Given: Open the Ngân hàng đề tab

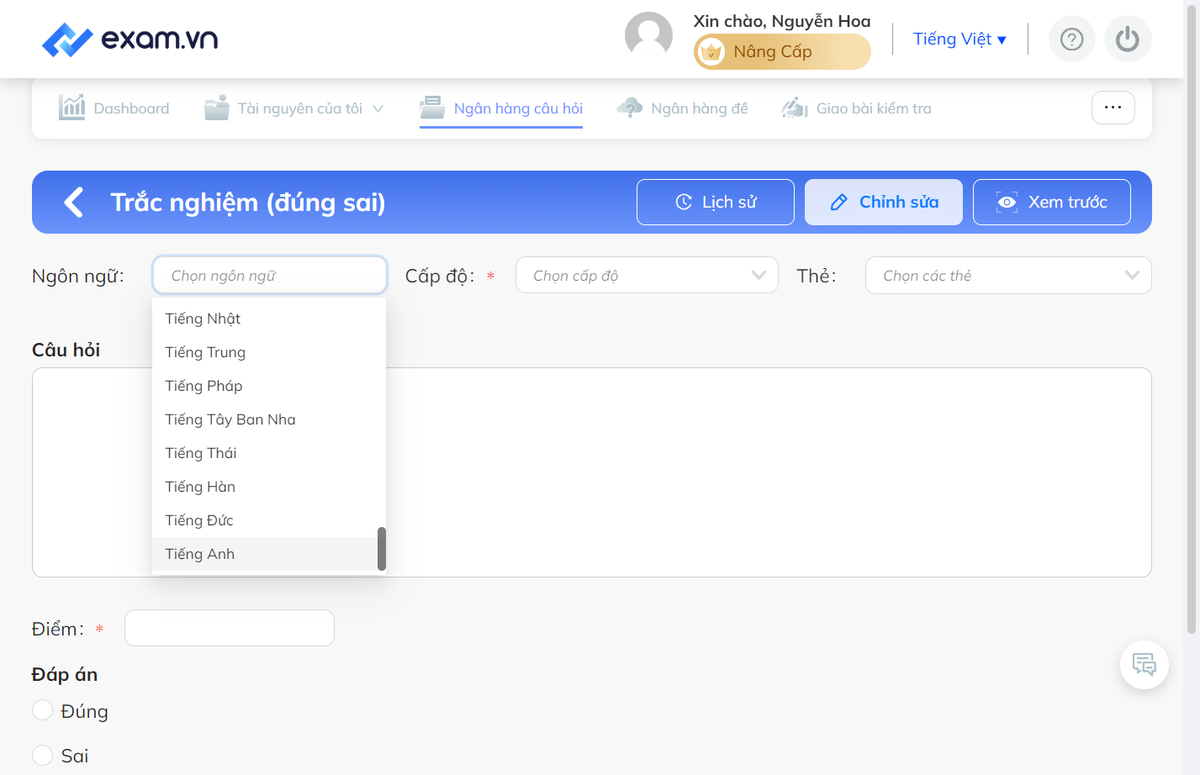Looking at the screenshot, I should [x=682, y=108].
